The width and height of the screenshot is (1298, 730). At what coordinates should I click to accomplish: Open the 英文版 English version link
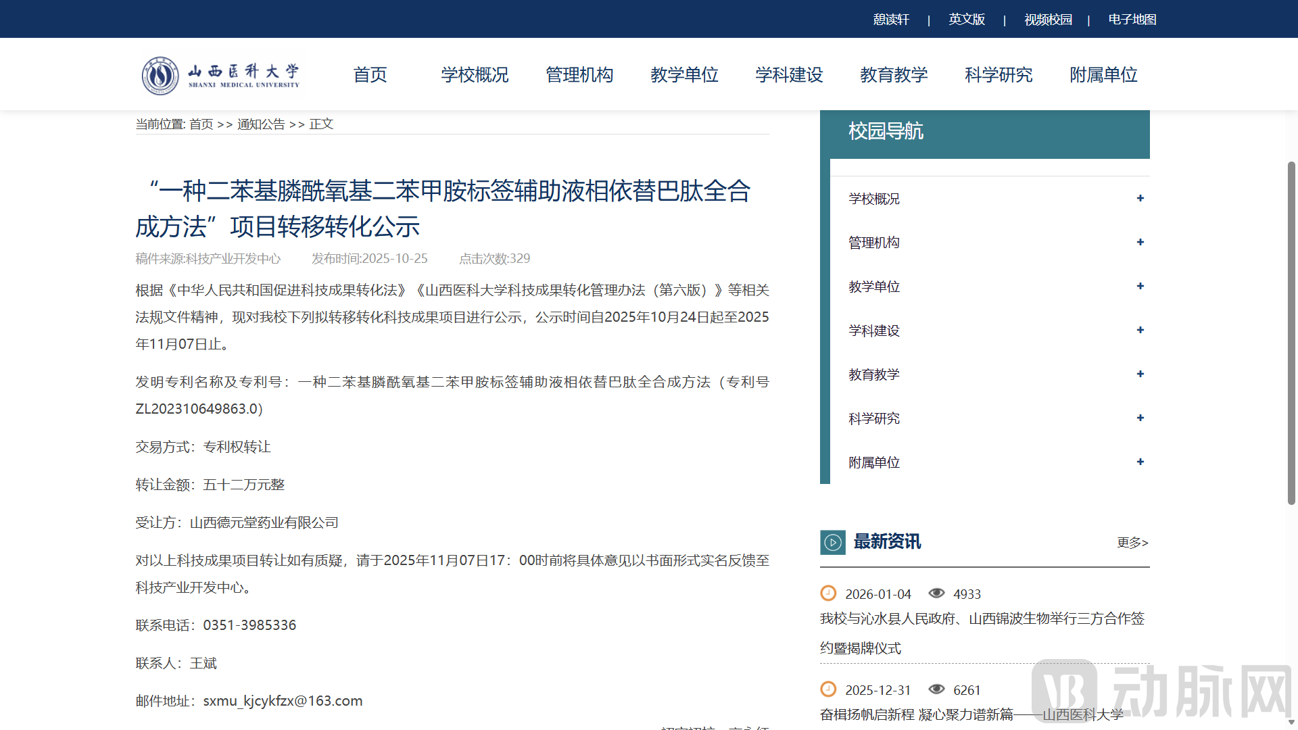tap(967, 20)
